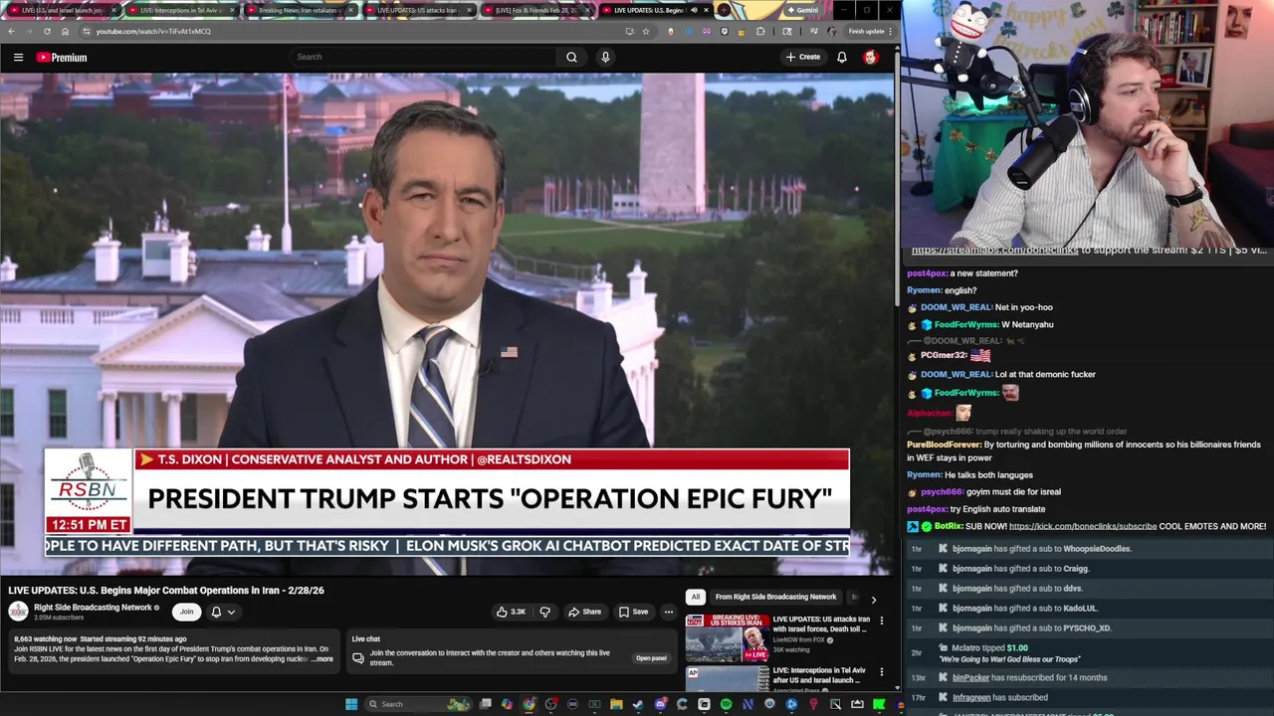Click the Open panel live chat button
The width and height of the screenshot is (1274, 716).
click(x=651, y=658)
